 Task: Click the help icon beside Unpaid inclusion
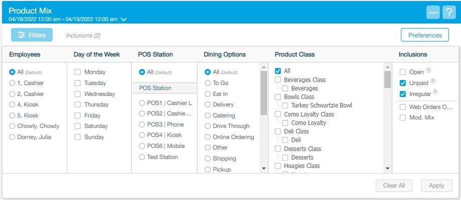433,81
